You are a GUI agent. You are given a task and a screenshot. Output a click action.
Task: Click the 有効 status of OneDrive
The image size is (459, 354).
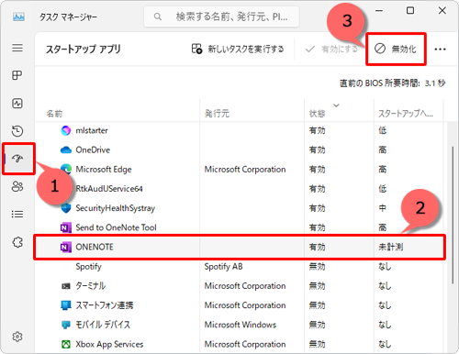317,150
